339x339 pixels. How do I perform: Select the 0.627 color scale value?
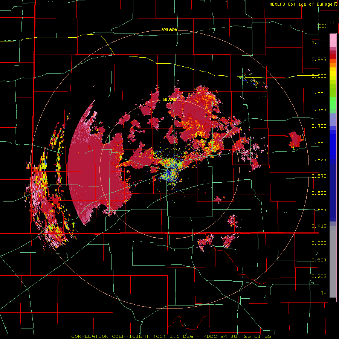click(319, 160)
